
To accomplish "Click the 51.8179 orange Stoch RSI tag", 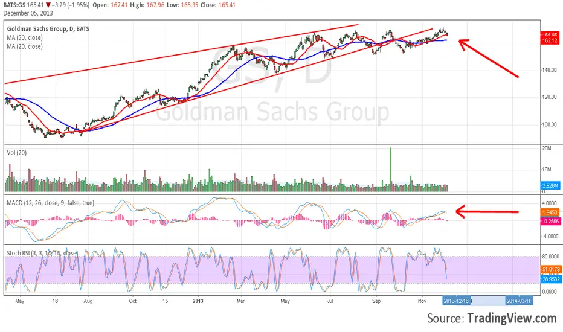I will tap(551, 269).
